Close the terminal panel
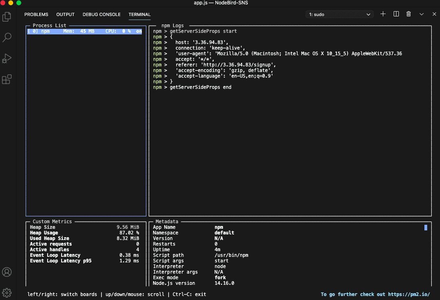This screenshot has width=440, height=300. (434, 14)
